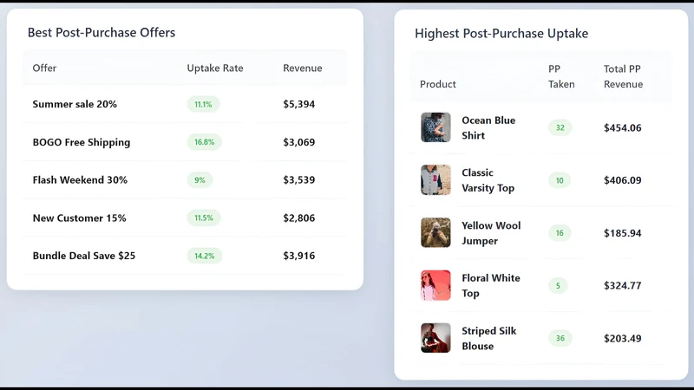
Task: Click the $454.06 total PP revenue
Action: pyautogui.click(x=622, y=127)
